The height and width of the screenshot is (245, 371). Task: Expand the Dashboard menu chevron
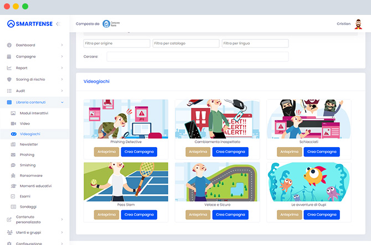(62, 45)
